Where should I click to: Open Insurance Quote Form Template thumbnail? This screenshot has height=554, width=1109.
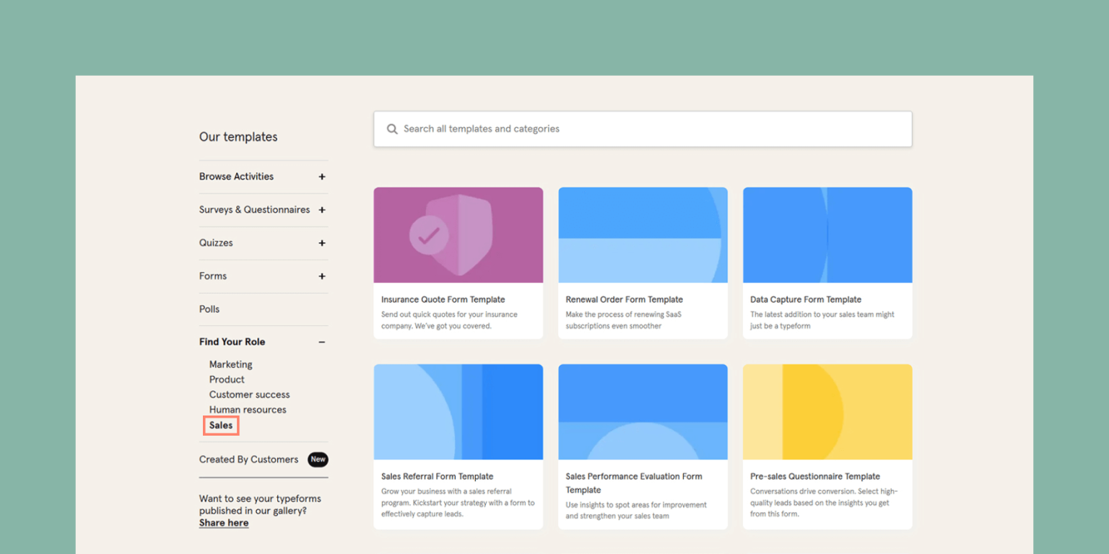coord(458,235)
